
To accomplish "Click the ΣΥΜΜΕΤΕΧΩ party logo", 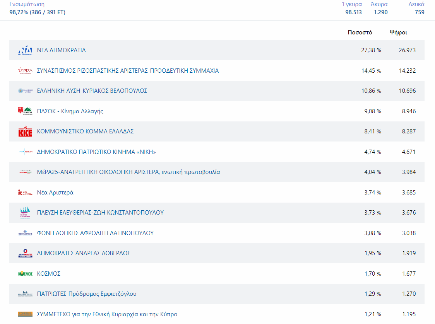I will point(25,314).
